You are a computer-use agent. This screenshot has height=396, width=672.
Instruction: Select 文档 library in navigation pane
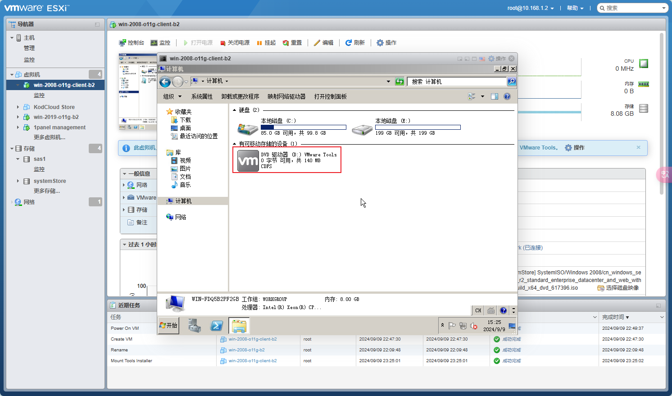click(x=181, y=177)
